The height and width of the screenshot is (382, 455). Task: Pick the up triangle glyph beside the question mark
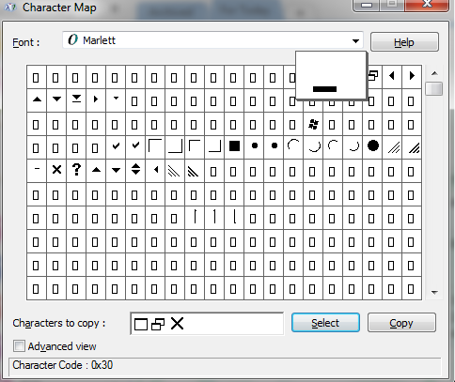click(96, 170)
